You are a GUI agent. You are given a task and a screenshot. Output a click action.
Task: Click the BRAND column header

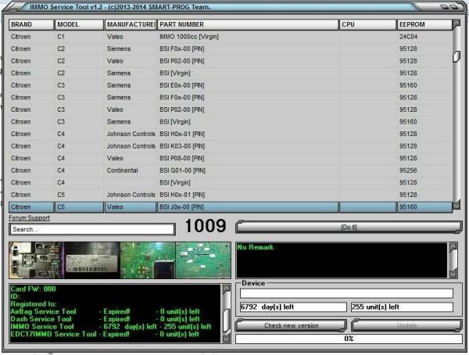coord(31,24)
